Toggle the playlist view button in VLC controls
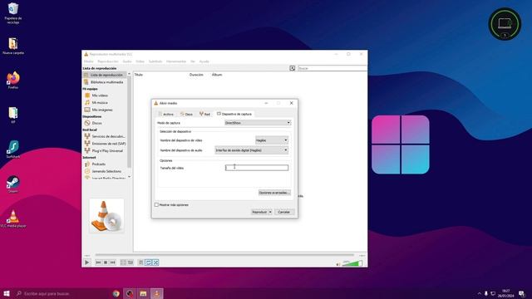Image resolution: width=532 pixels, height=299 pixels. click(x=140, y=262)
